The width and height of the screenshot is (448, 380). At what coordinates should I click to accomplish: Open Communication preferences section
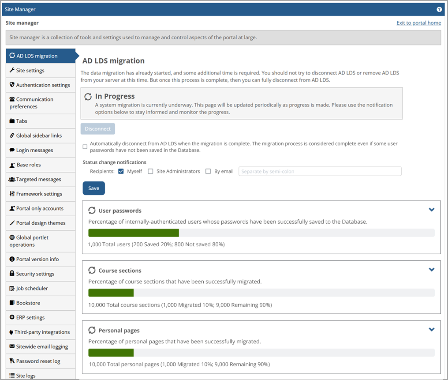pos(41,103)
